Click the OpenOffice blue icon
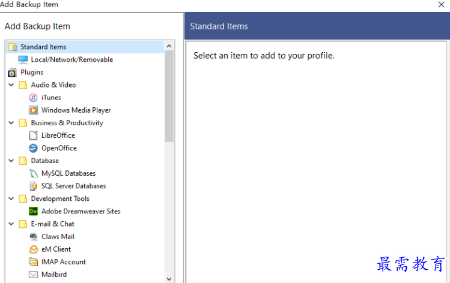Image resolution: width=450 pixels, height=283 pixels. 33,148
